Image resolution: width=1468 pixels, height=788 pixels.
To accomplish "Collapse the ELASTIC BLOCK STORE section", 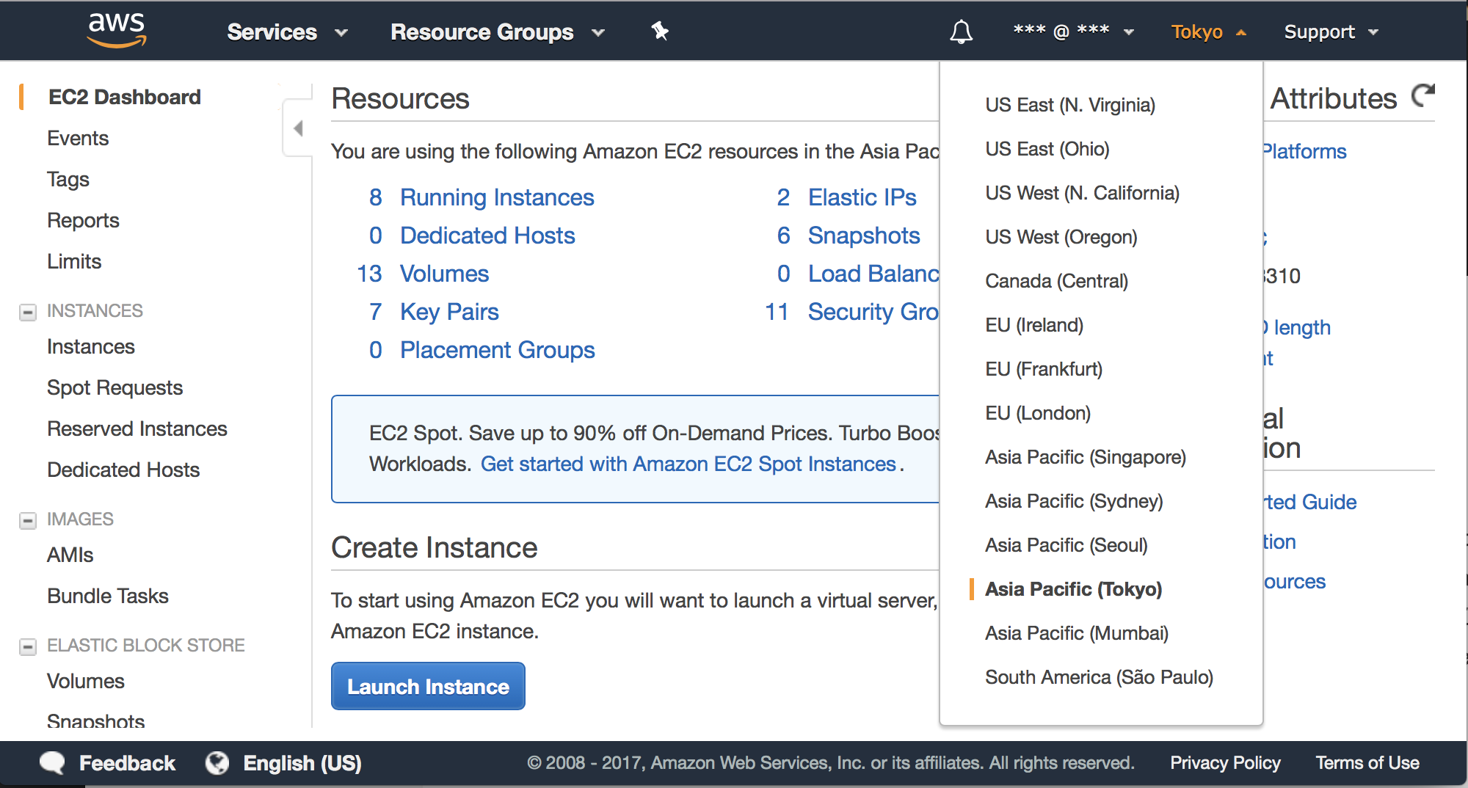I will click(x=28, y=646).
